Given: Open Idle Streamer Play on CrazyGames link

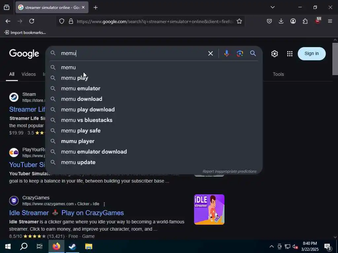Looking at the screenshot, I should click(x=66, y=213).
